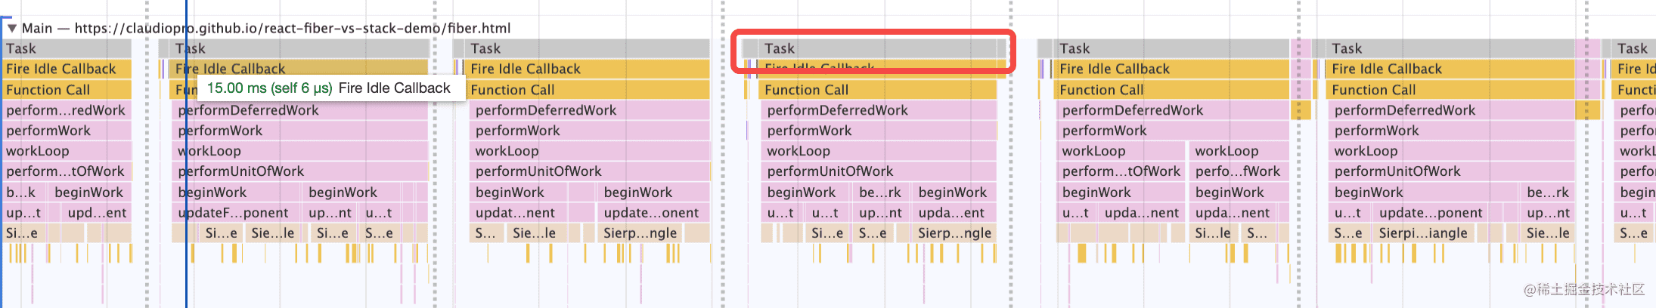This screenshot has width=1656, height=308.
Task: Collapse the Main thread track triangle
Action: click(11, 29)
